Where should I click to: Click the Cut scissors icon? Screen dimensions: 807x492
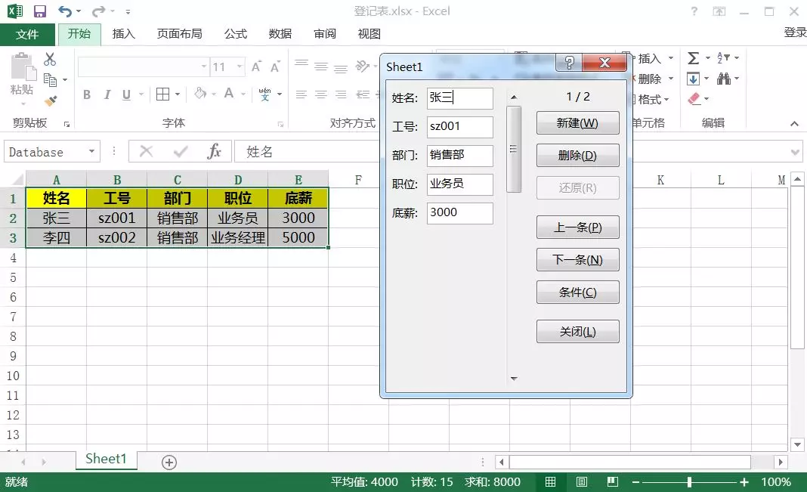click(x=49, y=59)
